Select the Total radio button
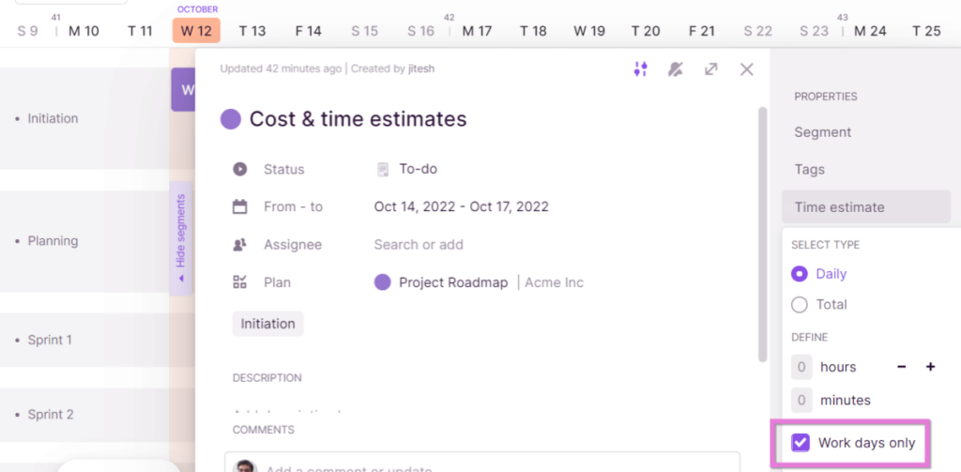The image size is (961, 472). point(800,305)
